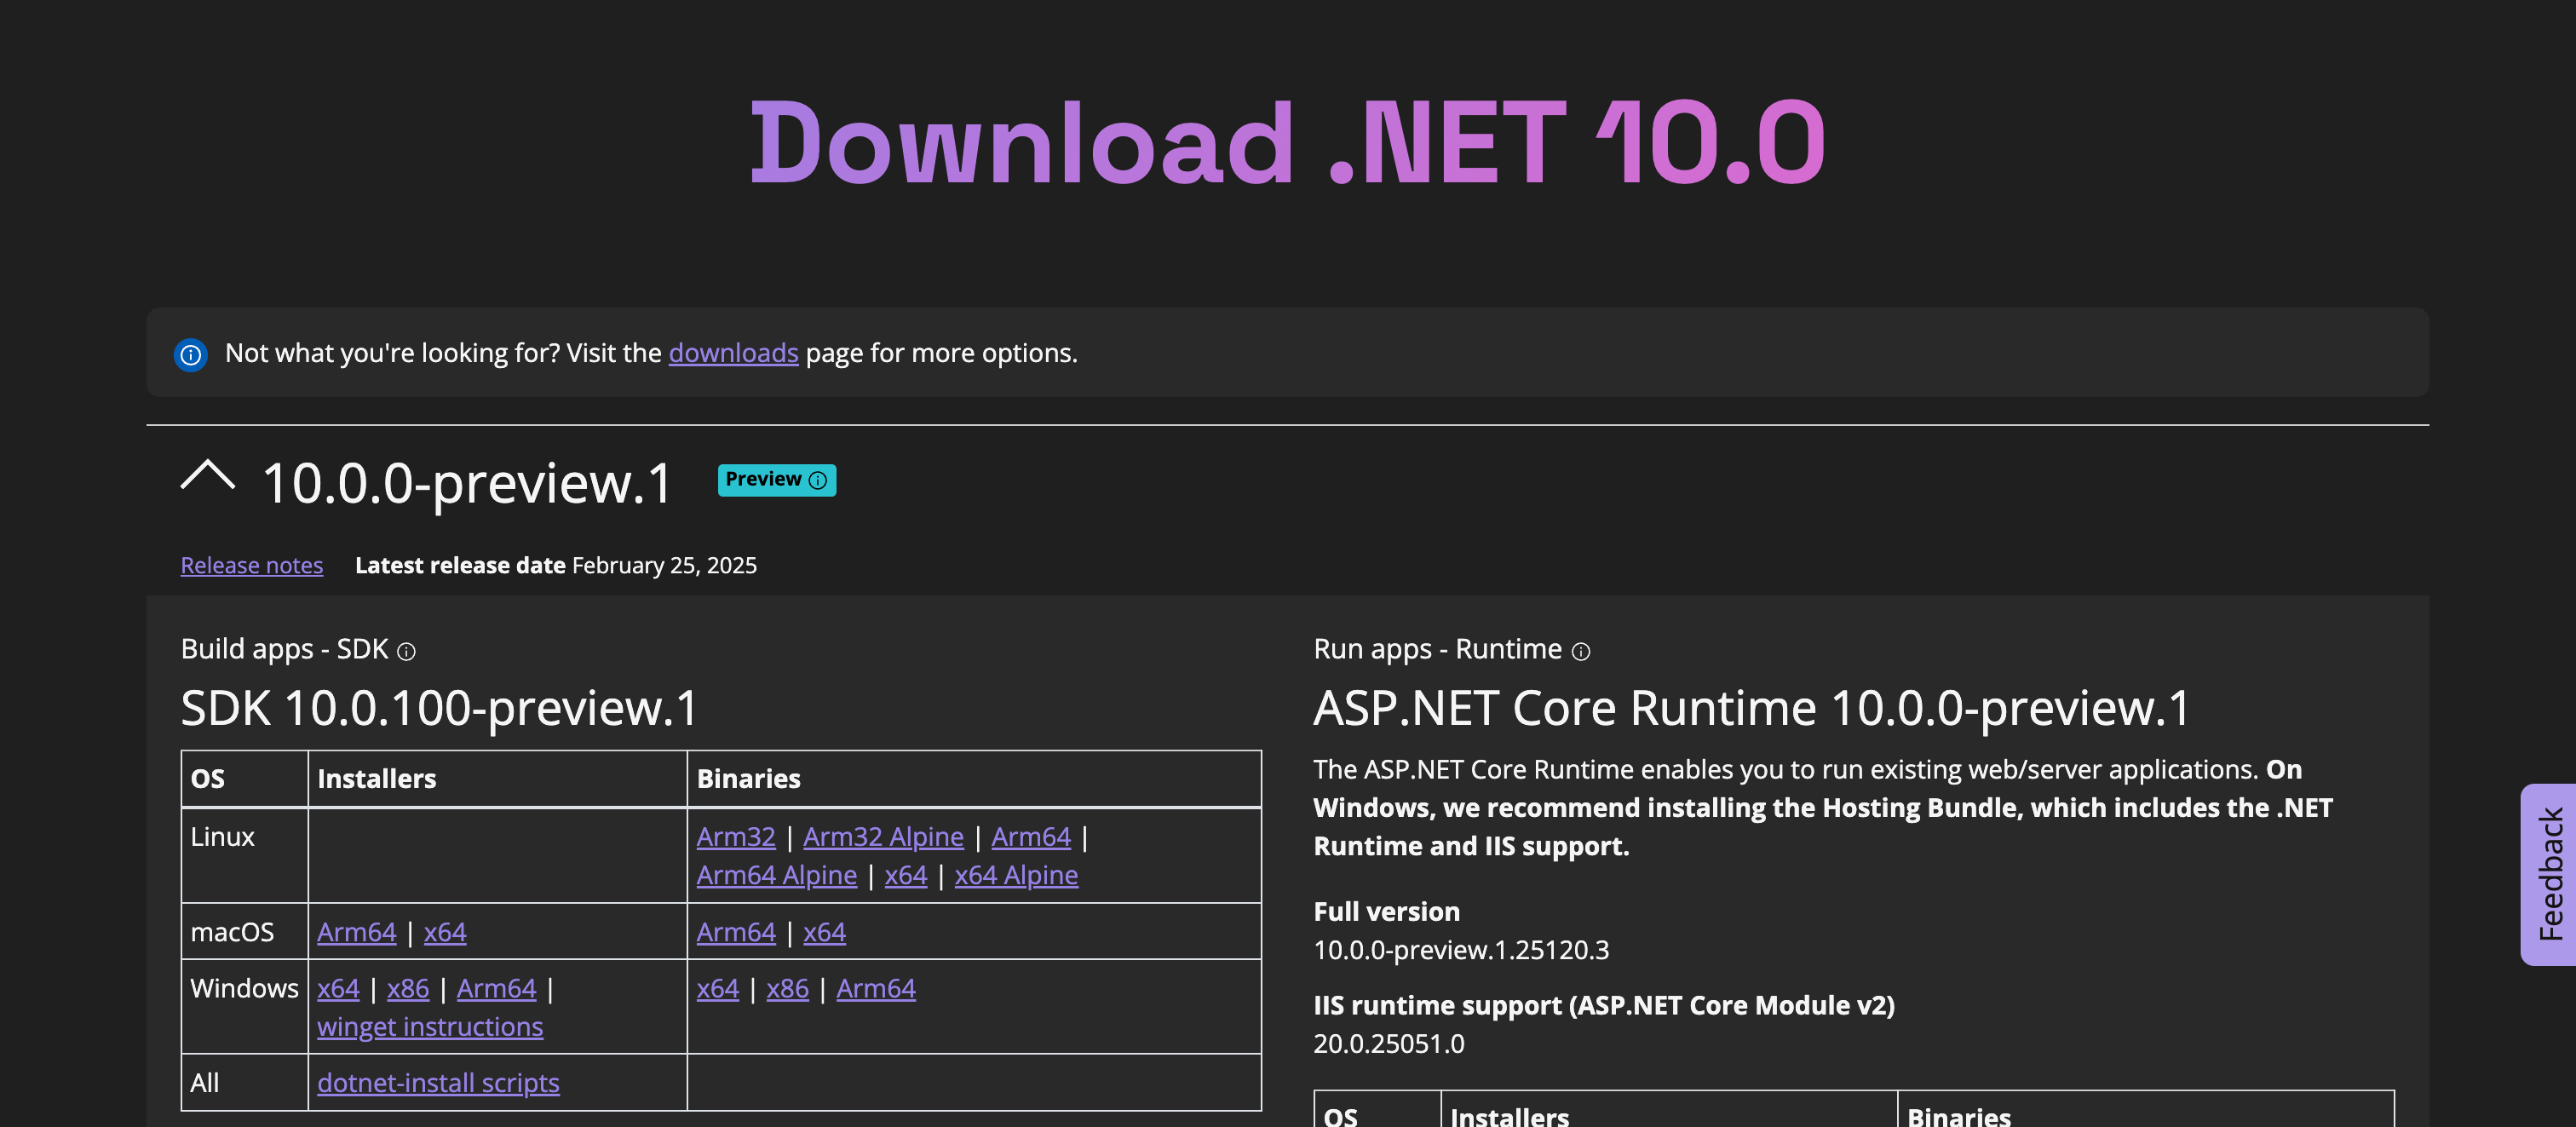2576x1127 pixels.
Task: Open the winget instructions
Action: (x=430, y=1026)
